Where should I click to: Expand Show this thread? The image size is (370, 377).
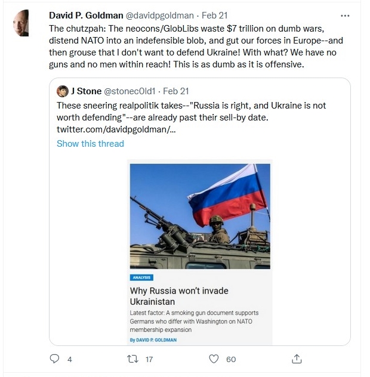click(90, 144)
